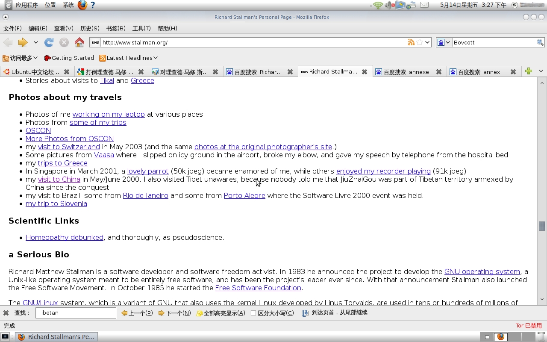Screen dimensions: 547x342
Task: Open the Homeopathy debunked link
Action: point(65,237)
